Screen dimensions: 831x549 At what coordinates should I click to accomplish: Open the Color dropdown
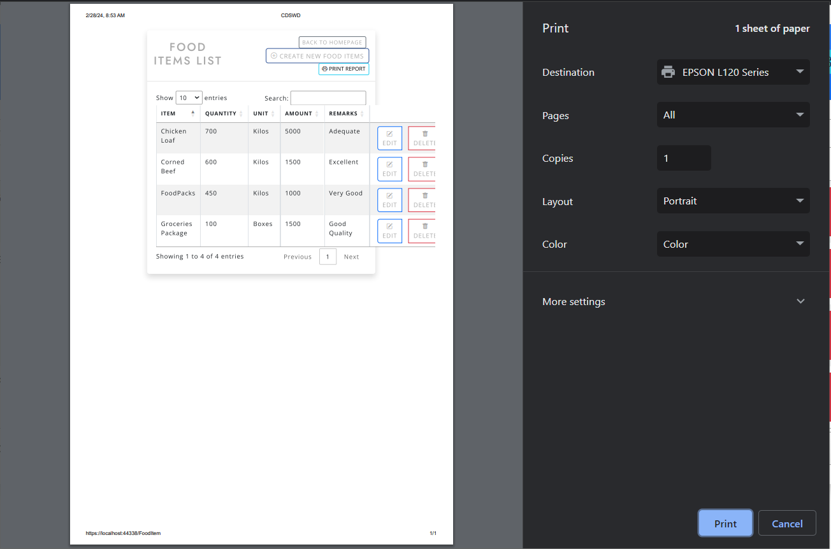point(733,244)
